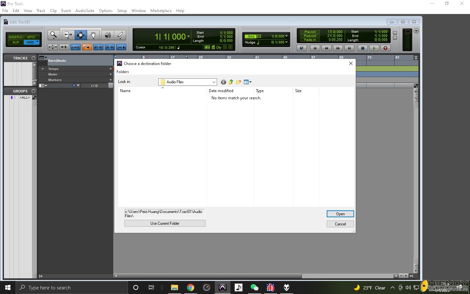Open the AudioSuite menu

point(85,11)
